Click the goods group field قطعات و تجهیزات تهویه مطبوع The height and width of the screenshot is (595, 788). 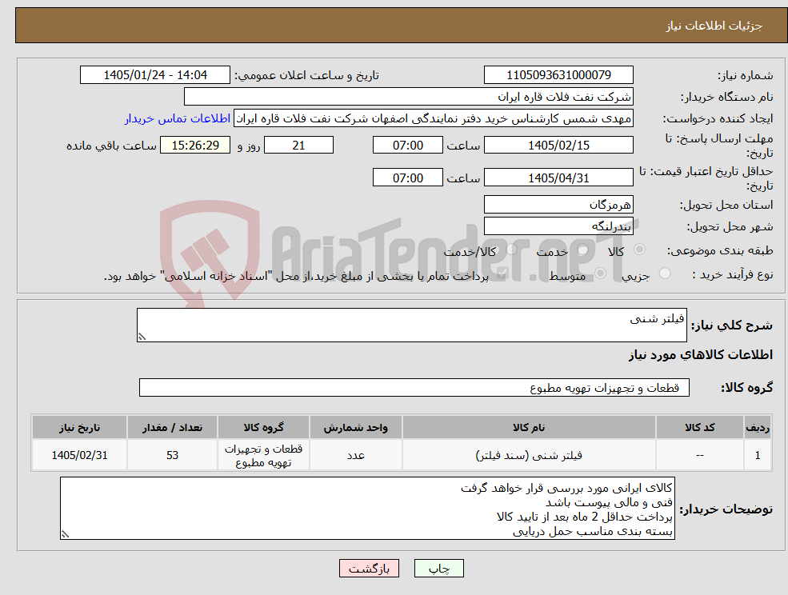(x=414, y=387)
